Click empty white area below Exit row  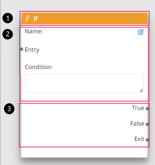click(84, 152)
